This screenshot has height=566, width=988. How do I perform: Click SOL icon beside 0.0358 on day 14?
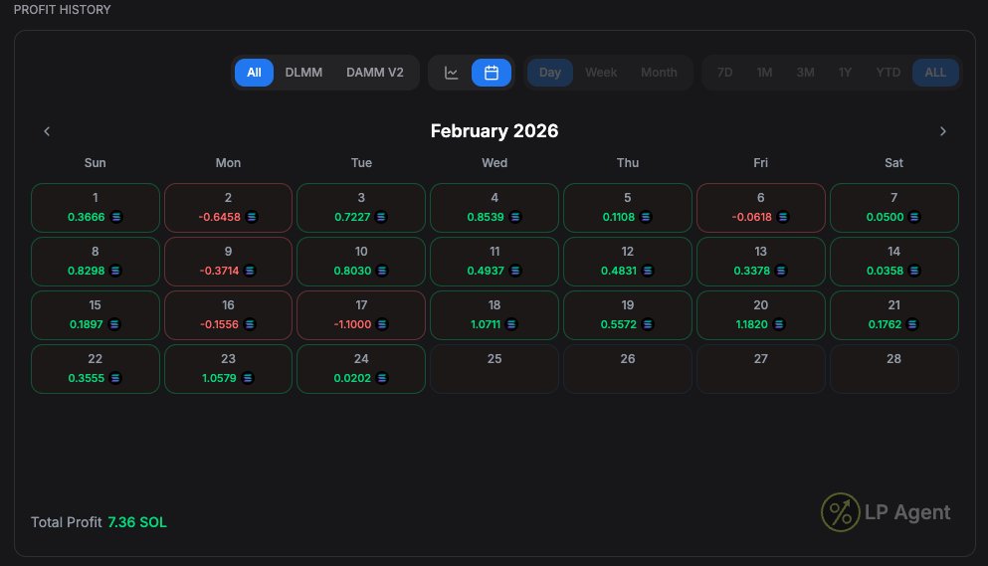tap(915, 271)
